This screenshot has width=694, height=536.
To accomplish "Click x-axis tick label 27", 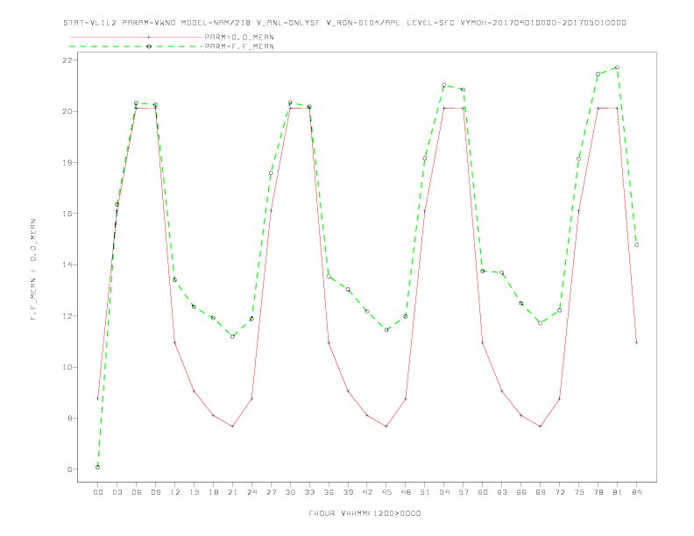I will (271, 492).
